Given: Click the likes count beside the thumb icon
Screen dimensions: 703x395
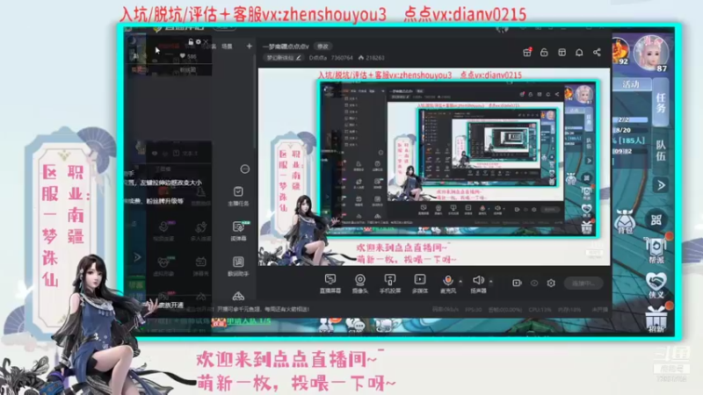Looking at the screenshot, I should pyautogui.click(x=375, y=58).
